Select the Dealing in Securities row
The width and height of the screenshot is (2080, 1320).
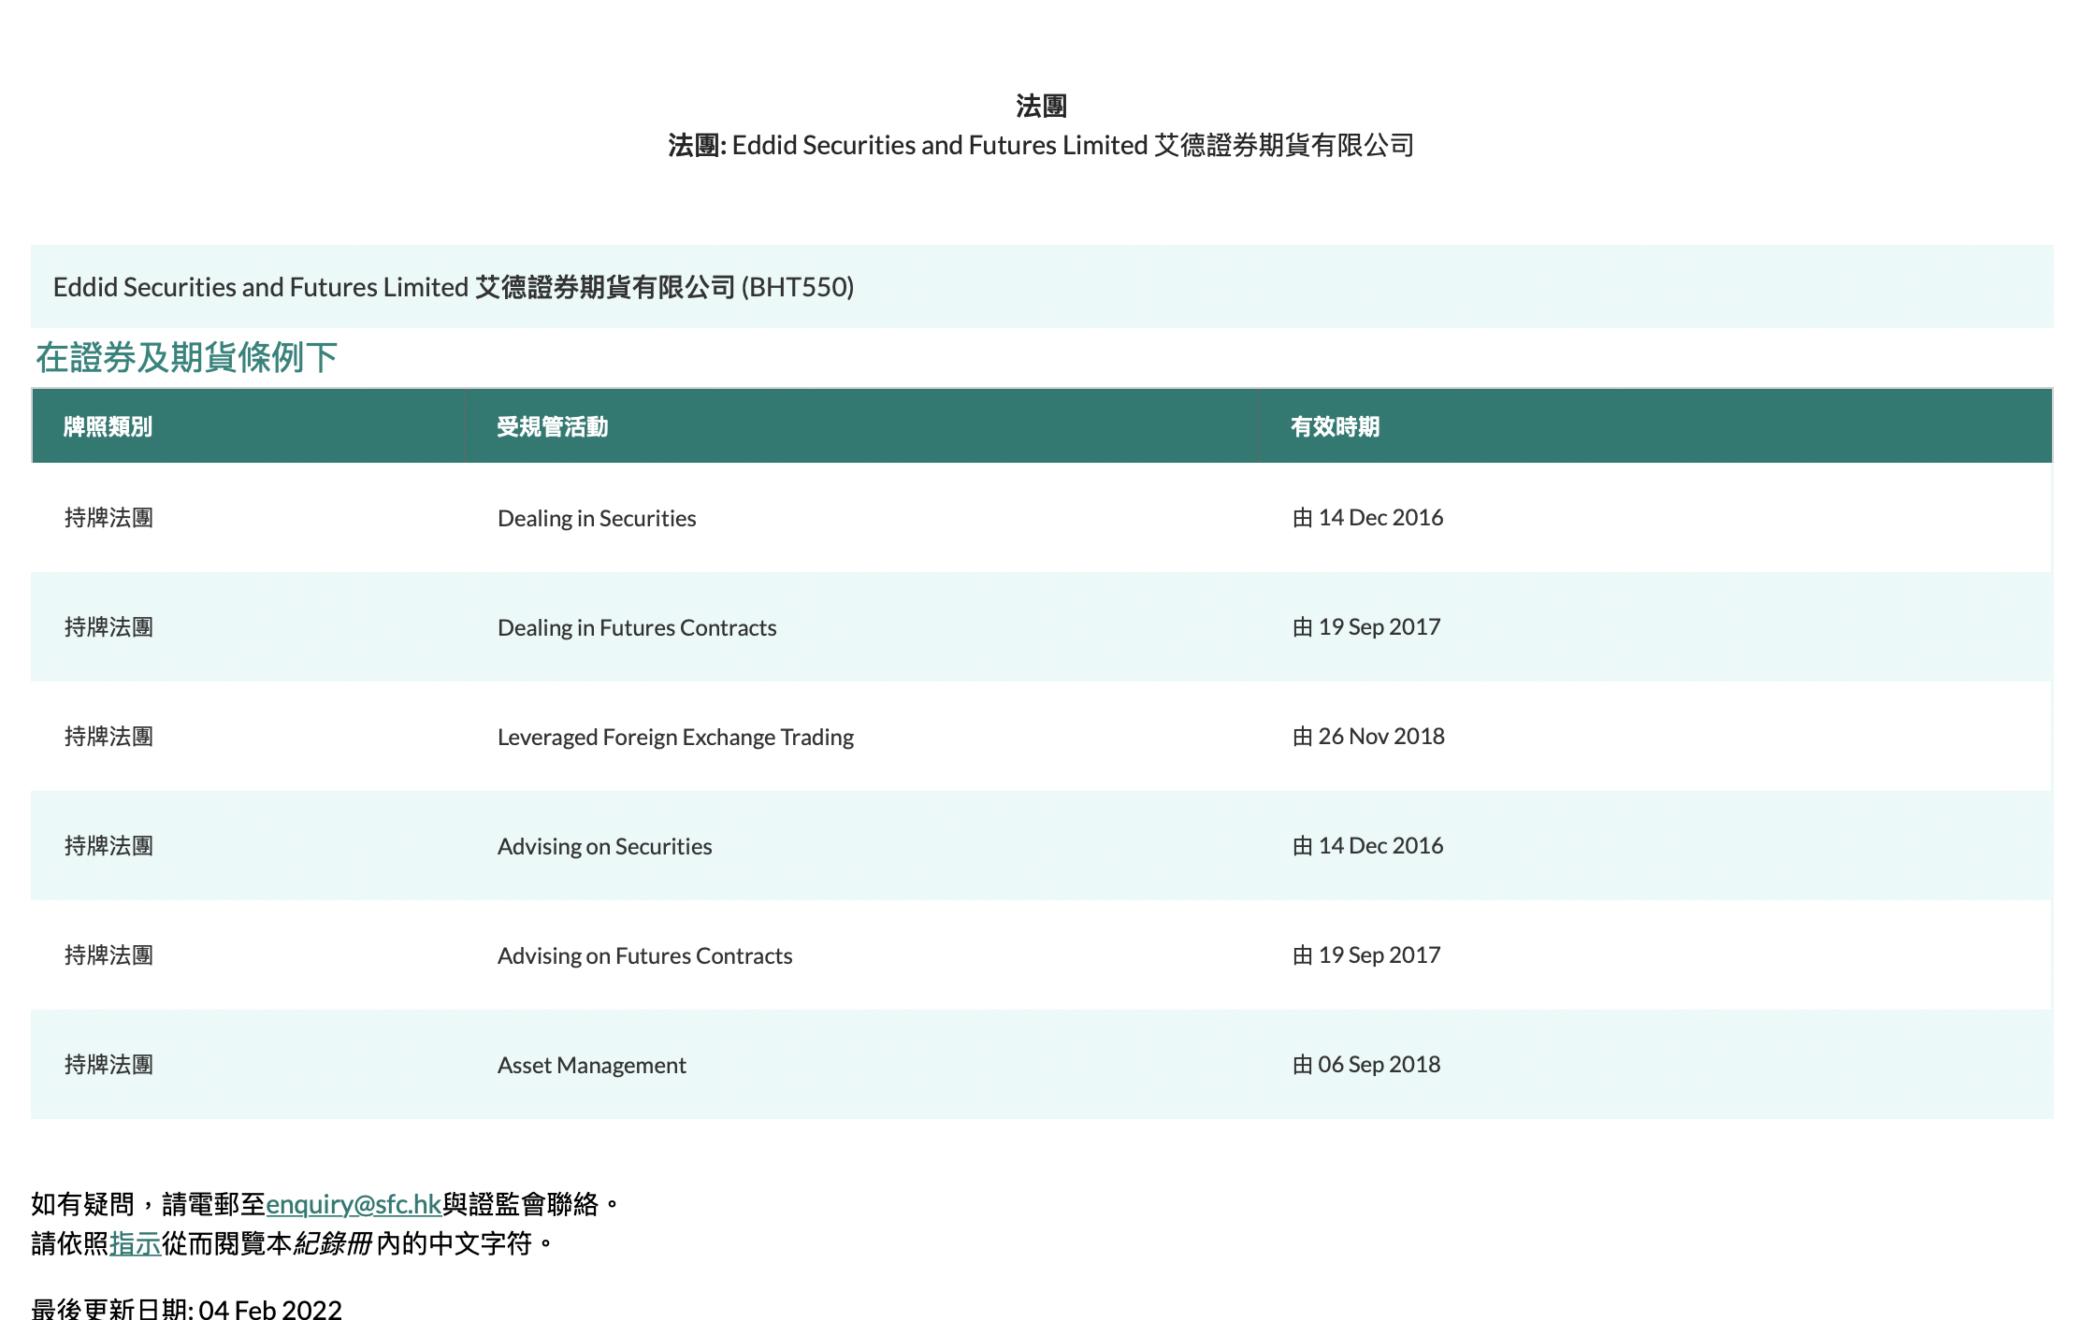[x=596, y=517]
